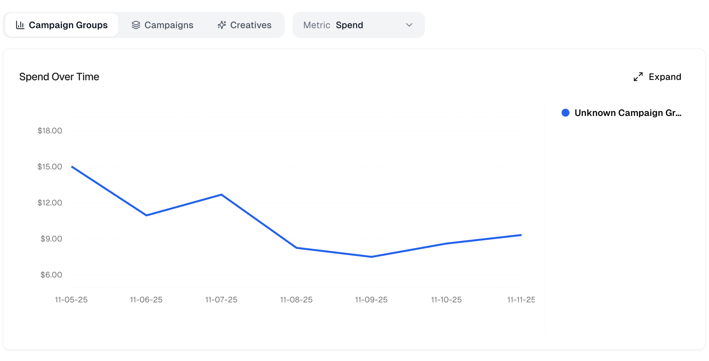Select the Campaign Groups tab
Screen dimensions: 709x361
[x=61, y=25]
